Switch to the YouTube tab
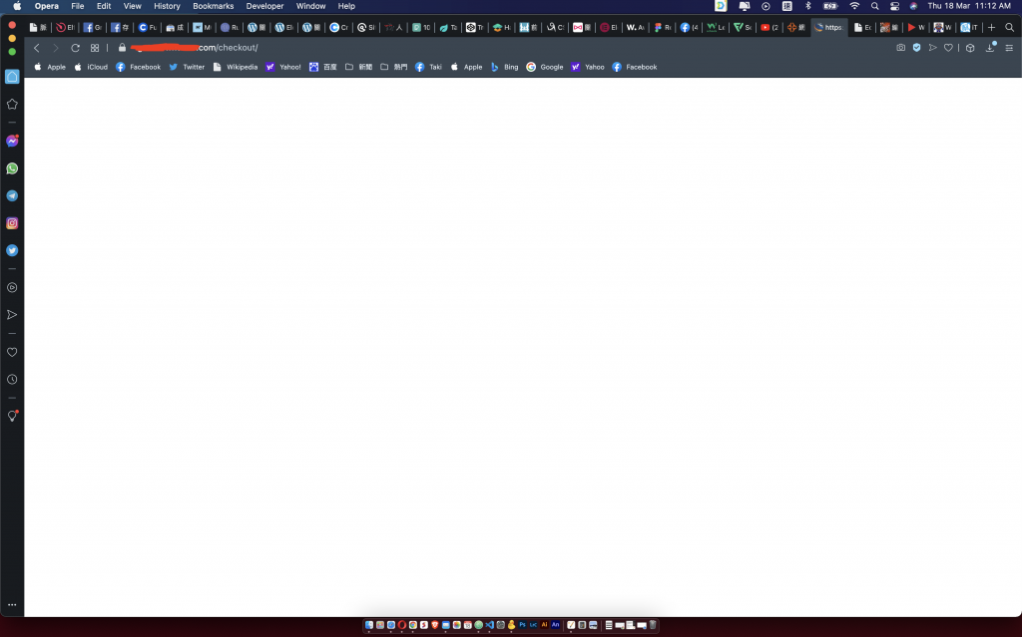This screenshot has height=637, width=1022. pos(769,27)
